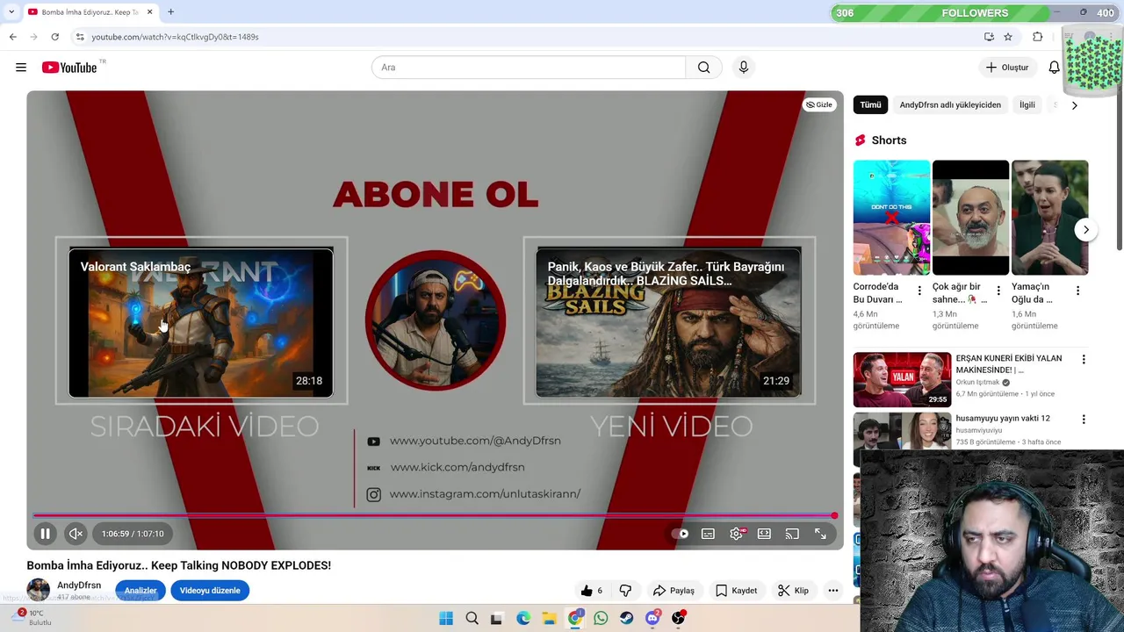The height and width of the screenshot is (632, 1124).
Task: Go back in the browser
Action: pyautogui.click(x=12, y=37)
